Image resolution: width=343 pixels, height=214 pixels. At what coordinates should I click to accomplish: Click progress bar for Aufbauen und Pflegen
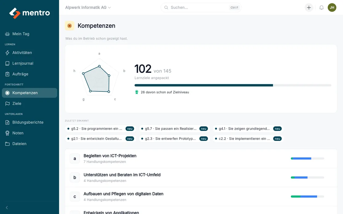tap(307, 197)
